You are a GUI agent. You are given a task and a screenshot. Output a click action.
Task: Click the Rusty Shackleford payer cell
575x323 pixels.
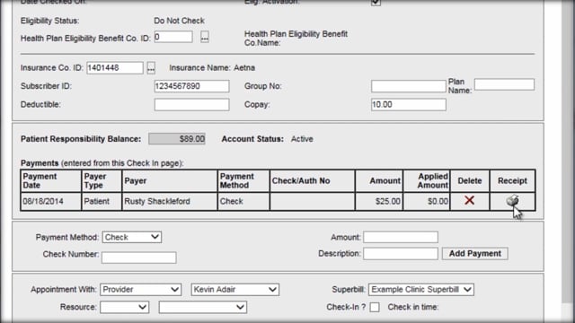click(170, 201)
